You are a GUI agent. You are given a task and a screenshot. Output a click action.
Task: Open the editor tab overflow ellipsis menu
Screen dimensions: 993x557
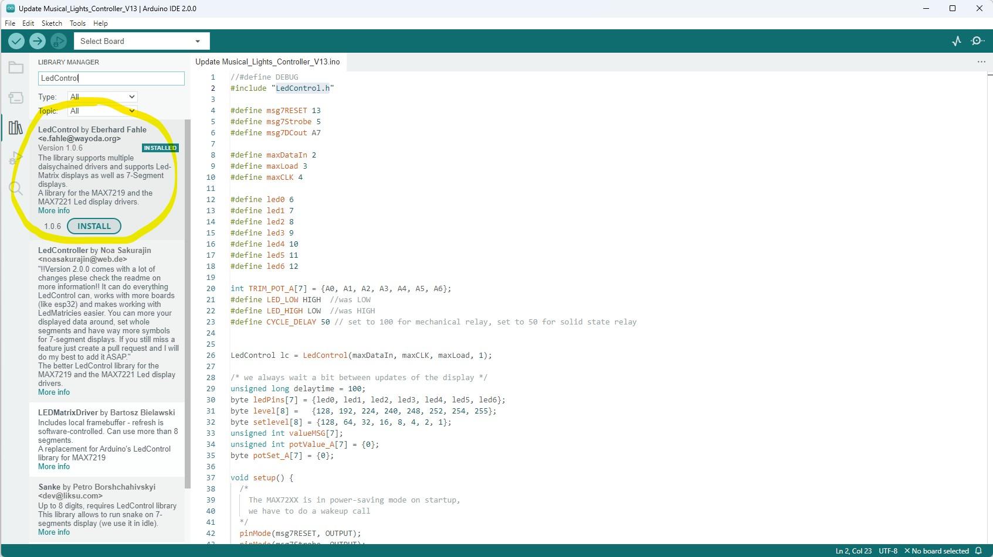click(981, 61)
